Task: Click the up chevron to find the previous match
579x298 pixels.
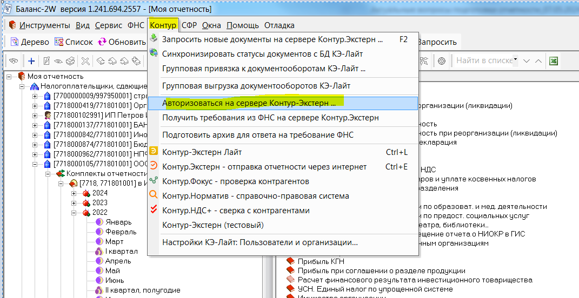Action: coord(538,61)
